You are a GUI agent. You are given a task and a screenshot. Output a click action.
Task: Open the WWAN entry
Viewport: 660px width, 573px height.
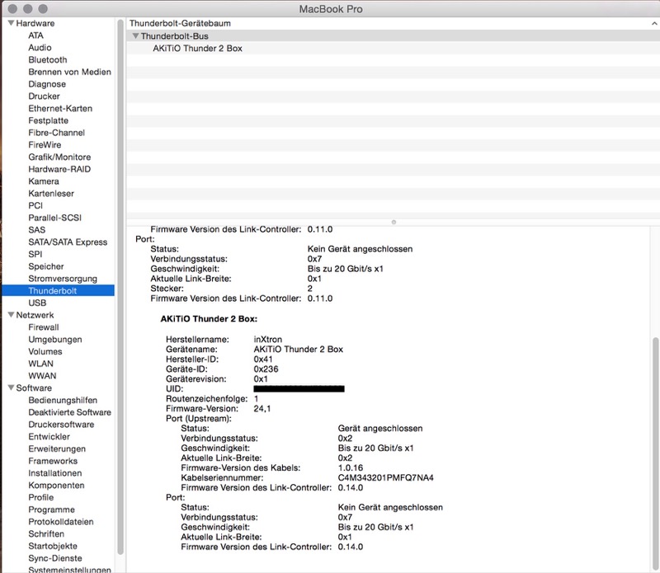42,376
